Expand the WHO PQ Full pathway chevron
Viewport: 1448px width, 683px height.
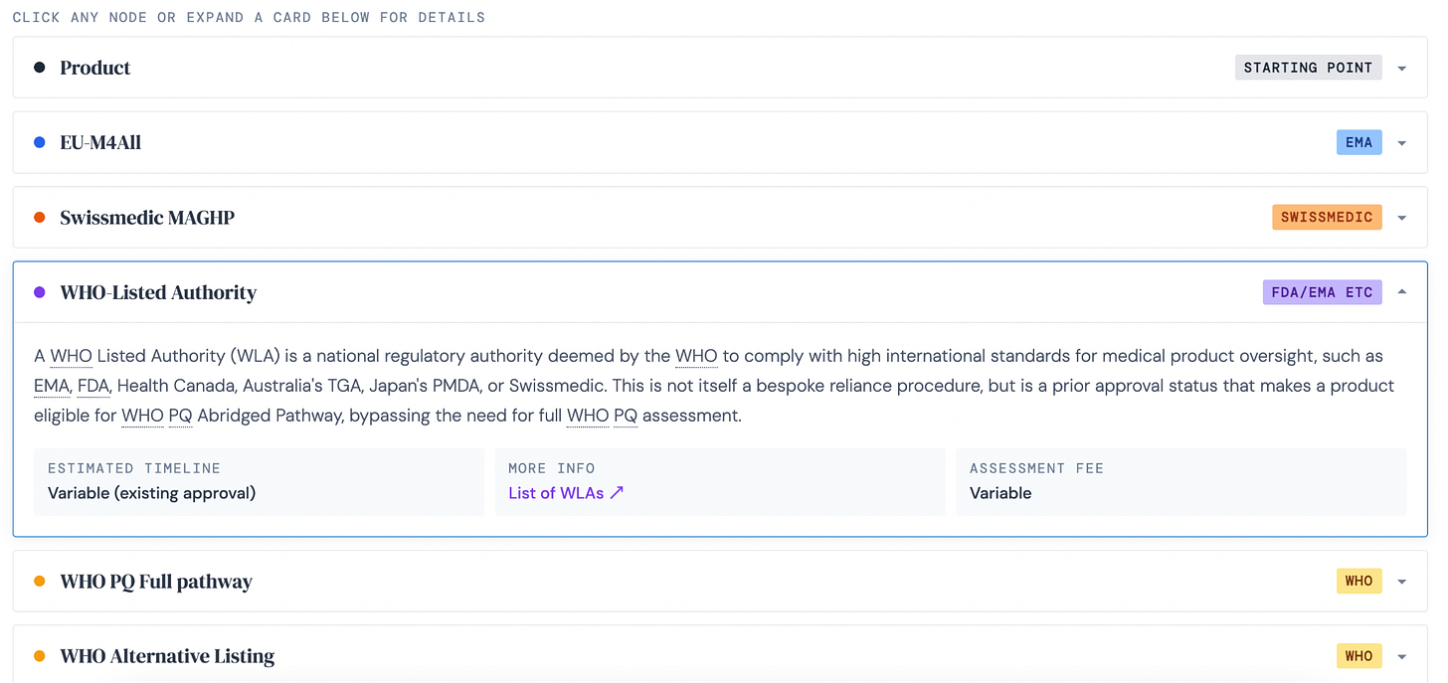1401,582
